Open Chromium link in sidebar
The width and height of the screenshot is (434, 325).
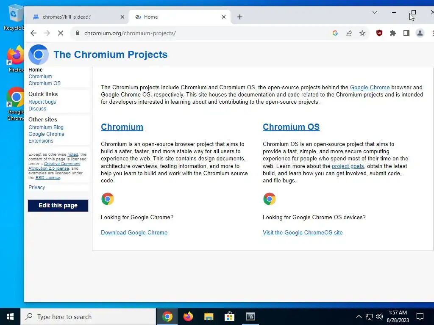(x=40, y=77)
